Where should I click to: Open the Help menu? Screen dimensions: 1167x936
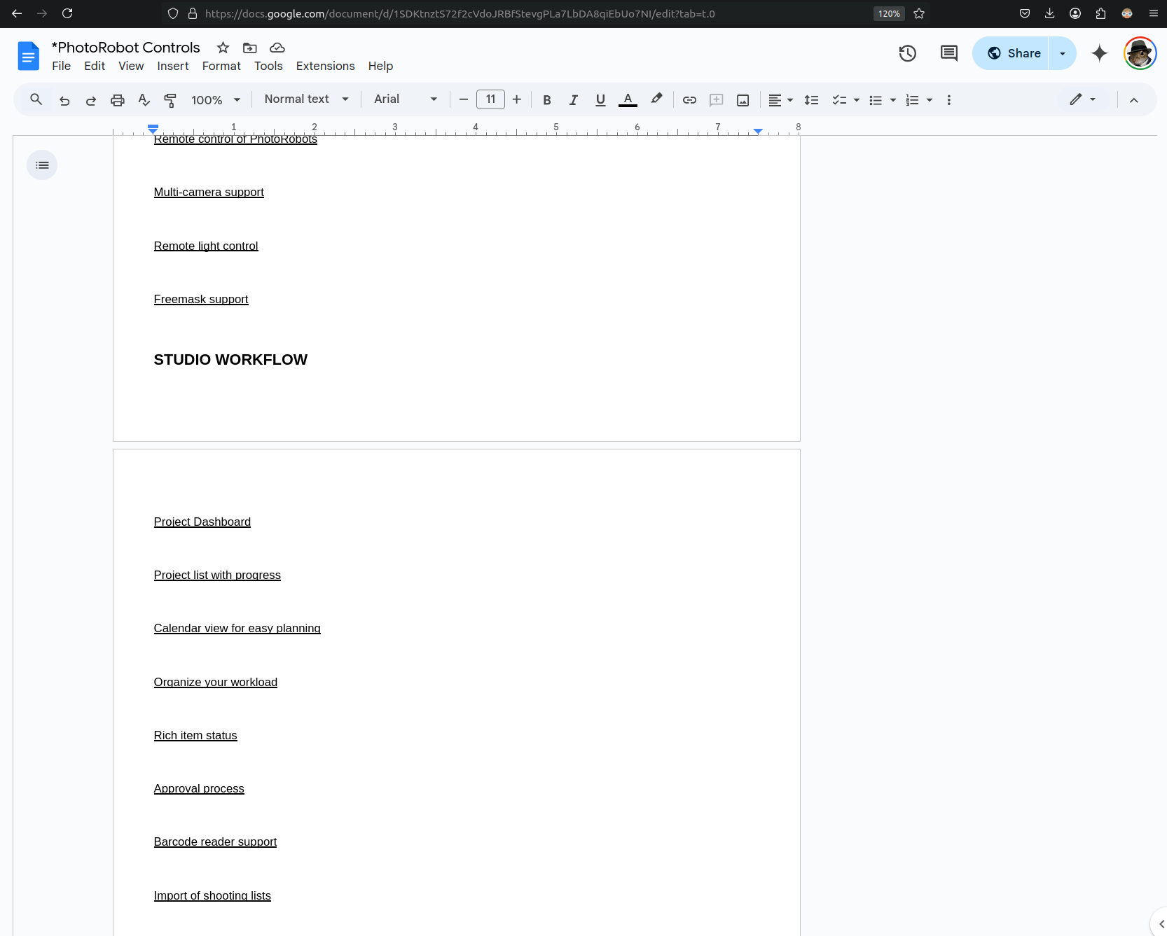(380, 66)
